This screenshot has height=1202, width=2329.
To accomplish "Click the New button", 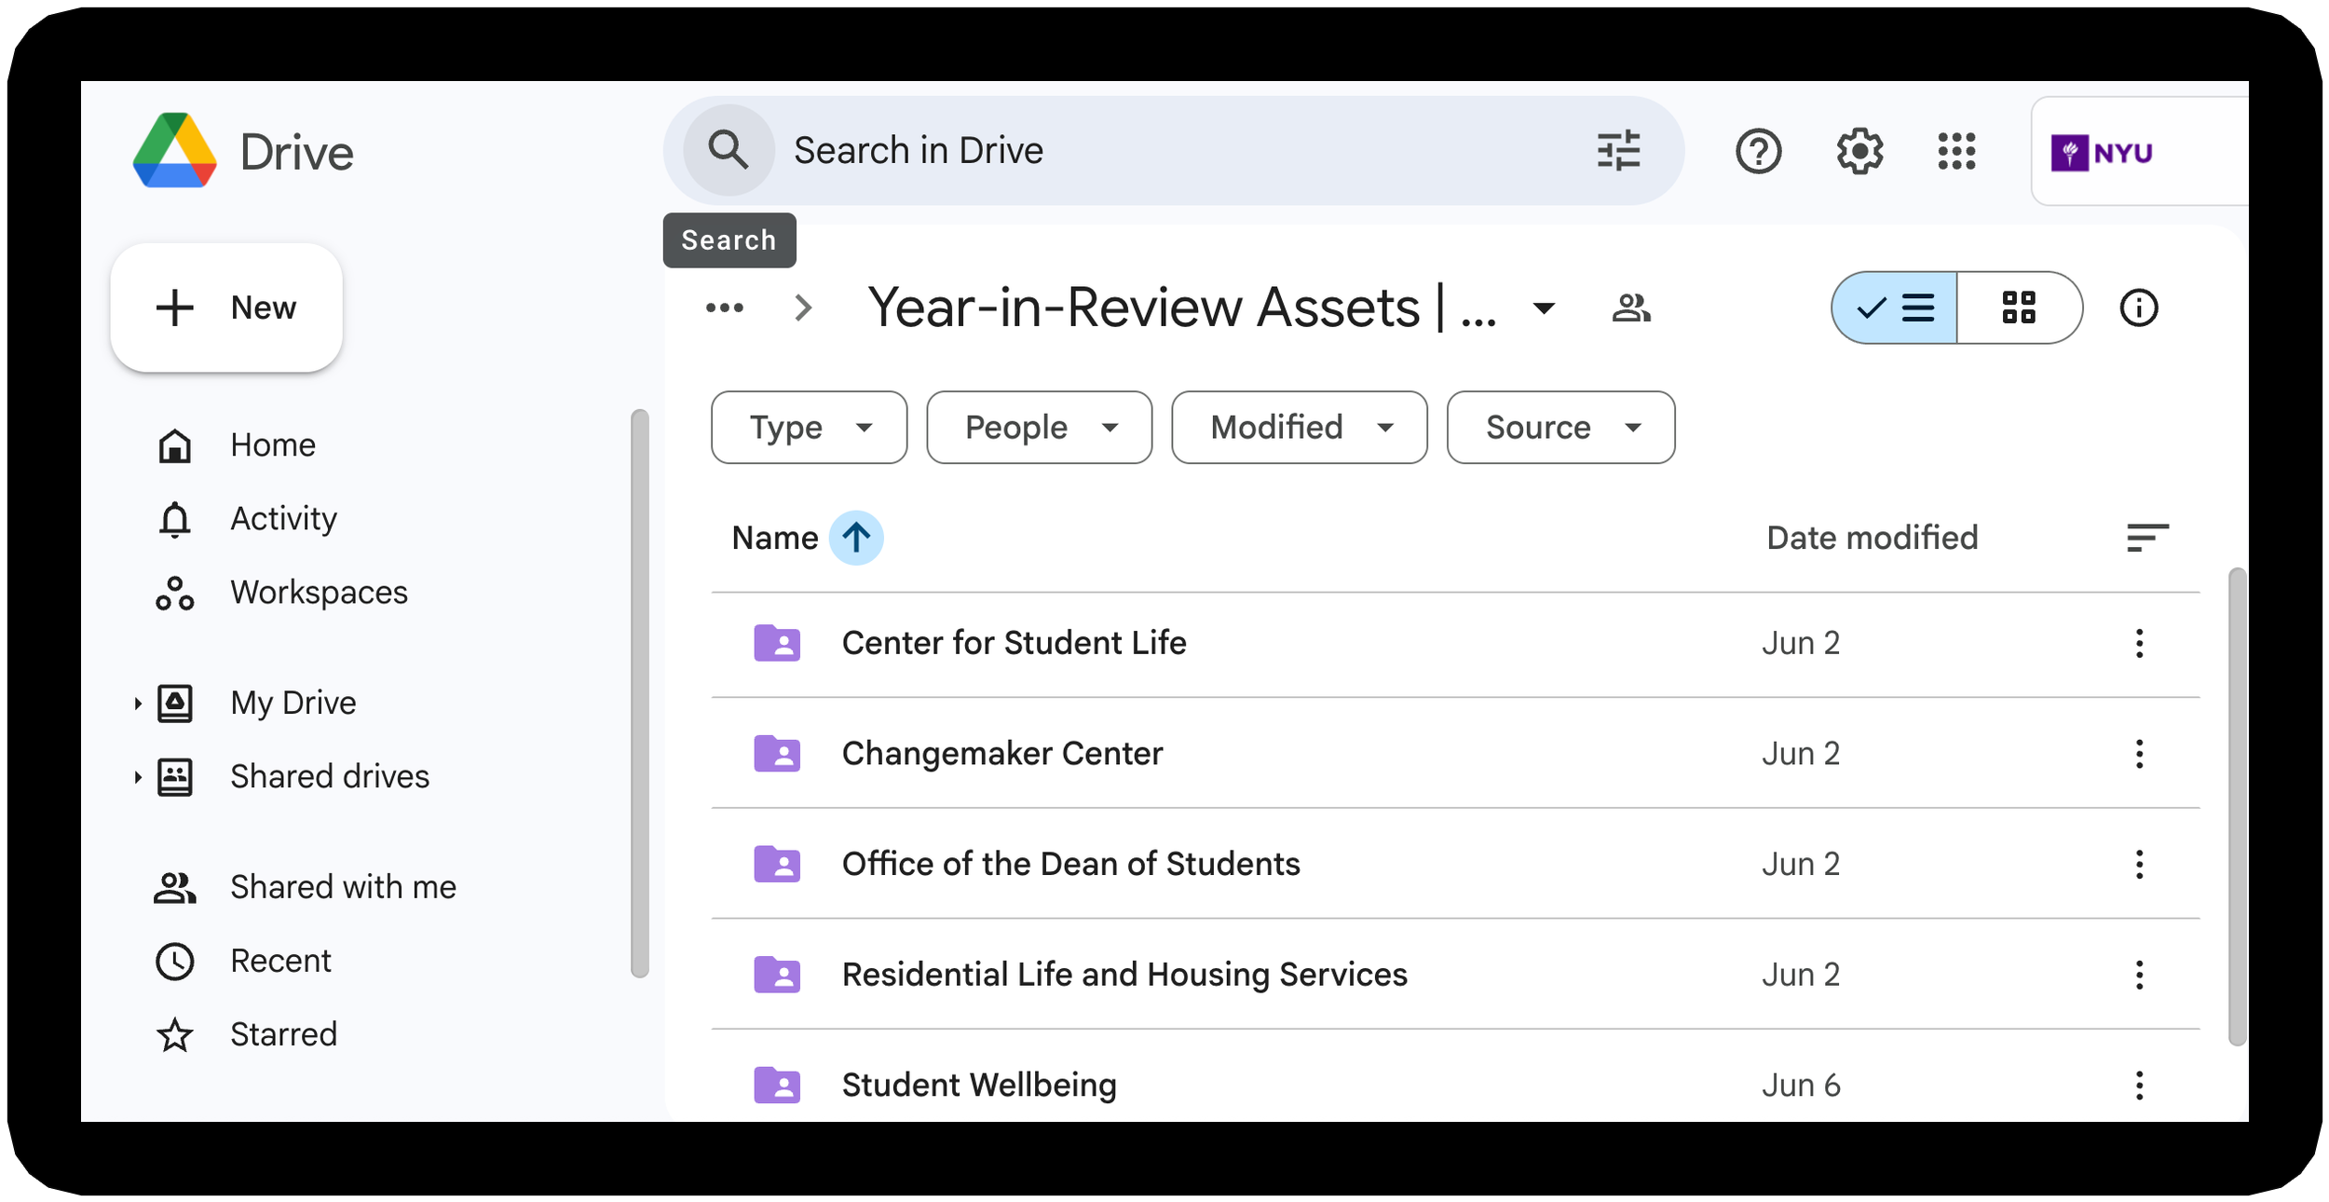I will (226, 307).
